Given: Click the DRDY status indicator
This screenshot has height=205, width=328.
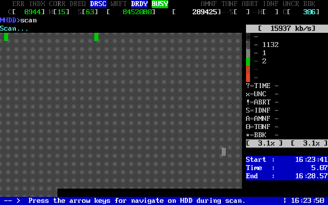Looking at the screenshot, I should click(139, 4).
